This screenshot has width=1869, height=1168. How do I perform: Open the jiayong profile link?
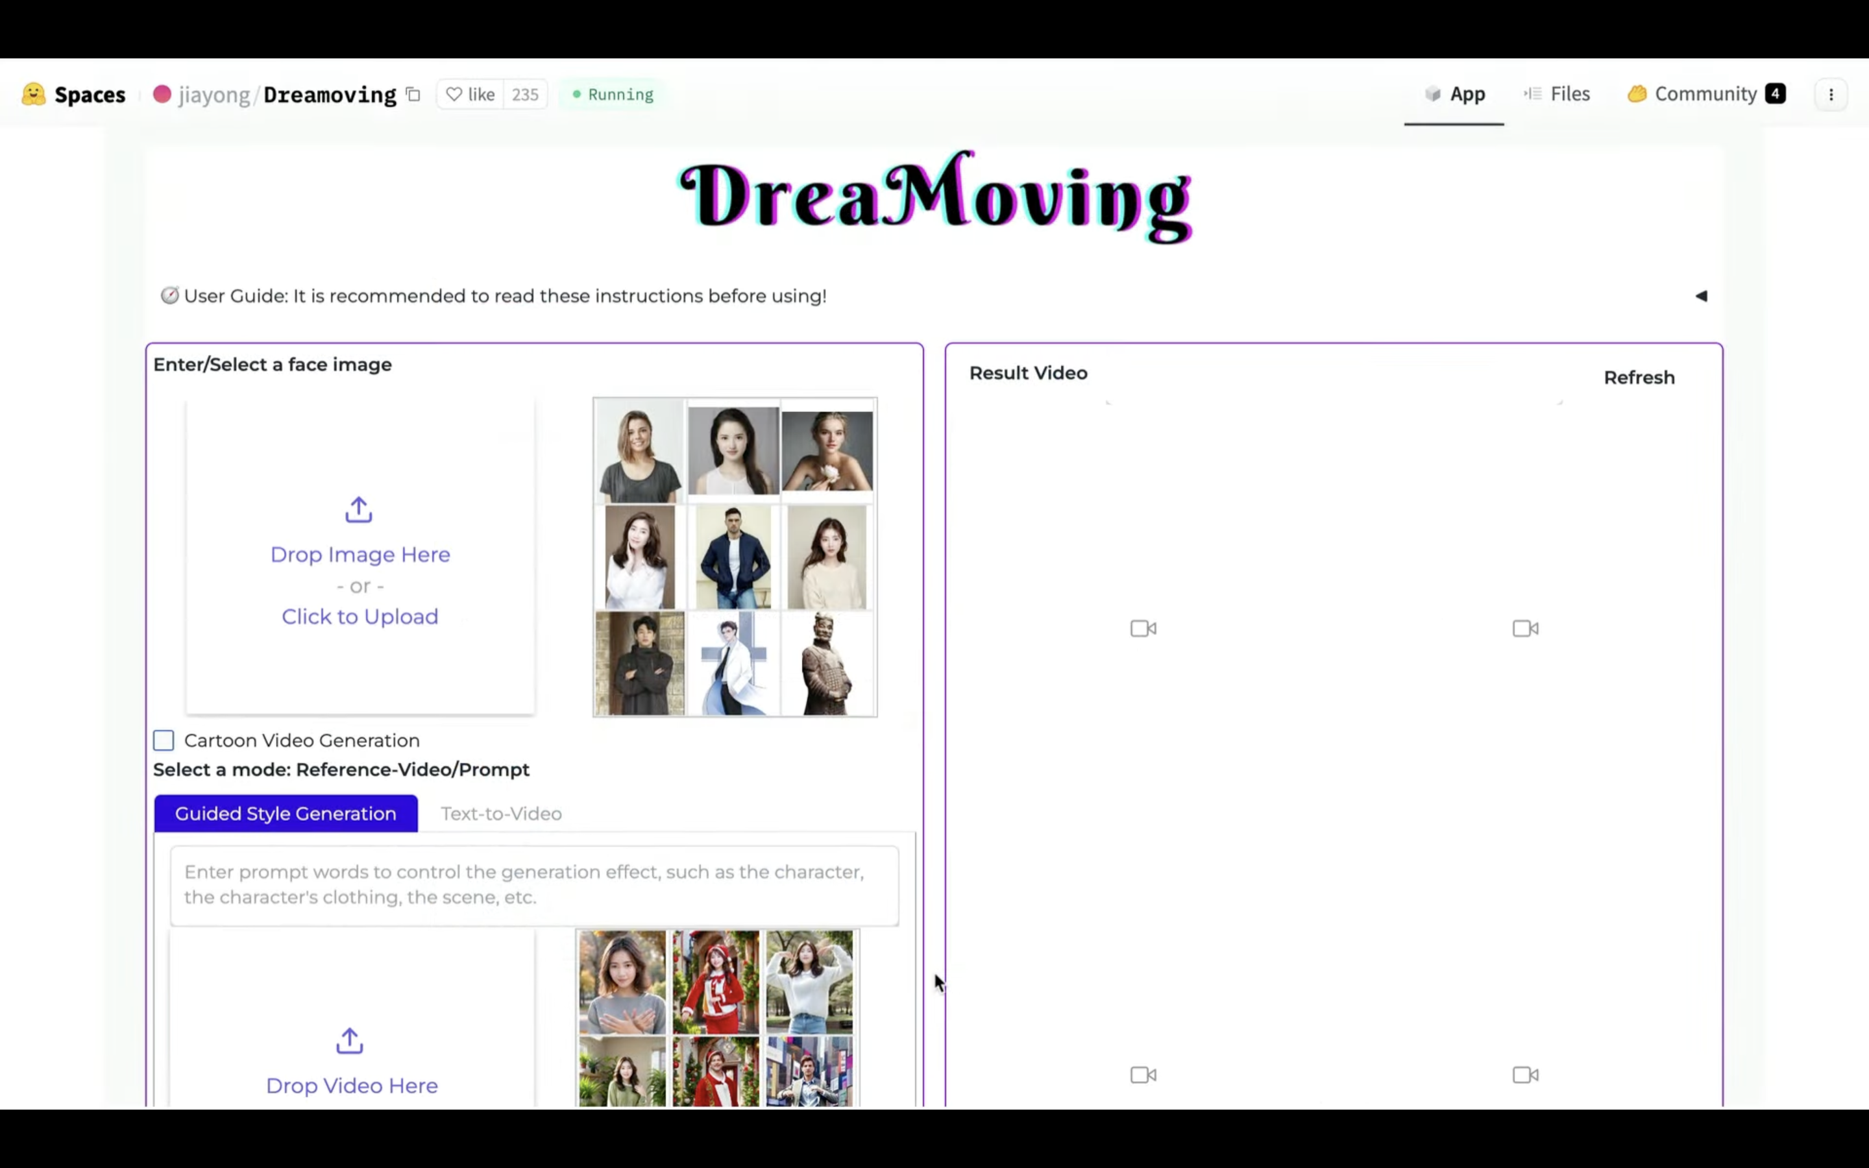click(214, 94)
